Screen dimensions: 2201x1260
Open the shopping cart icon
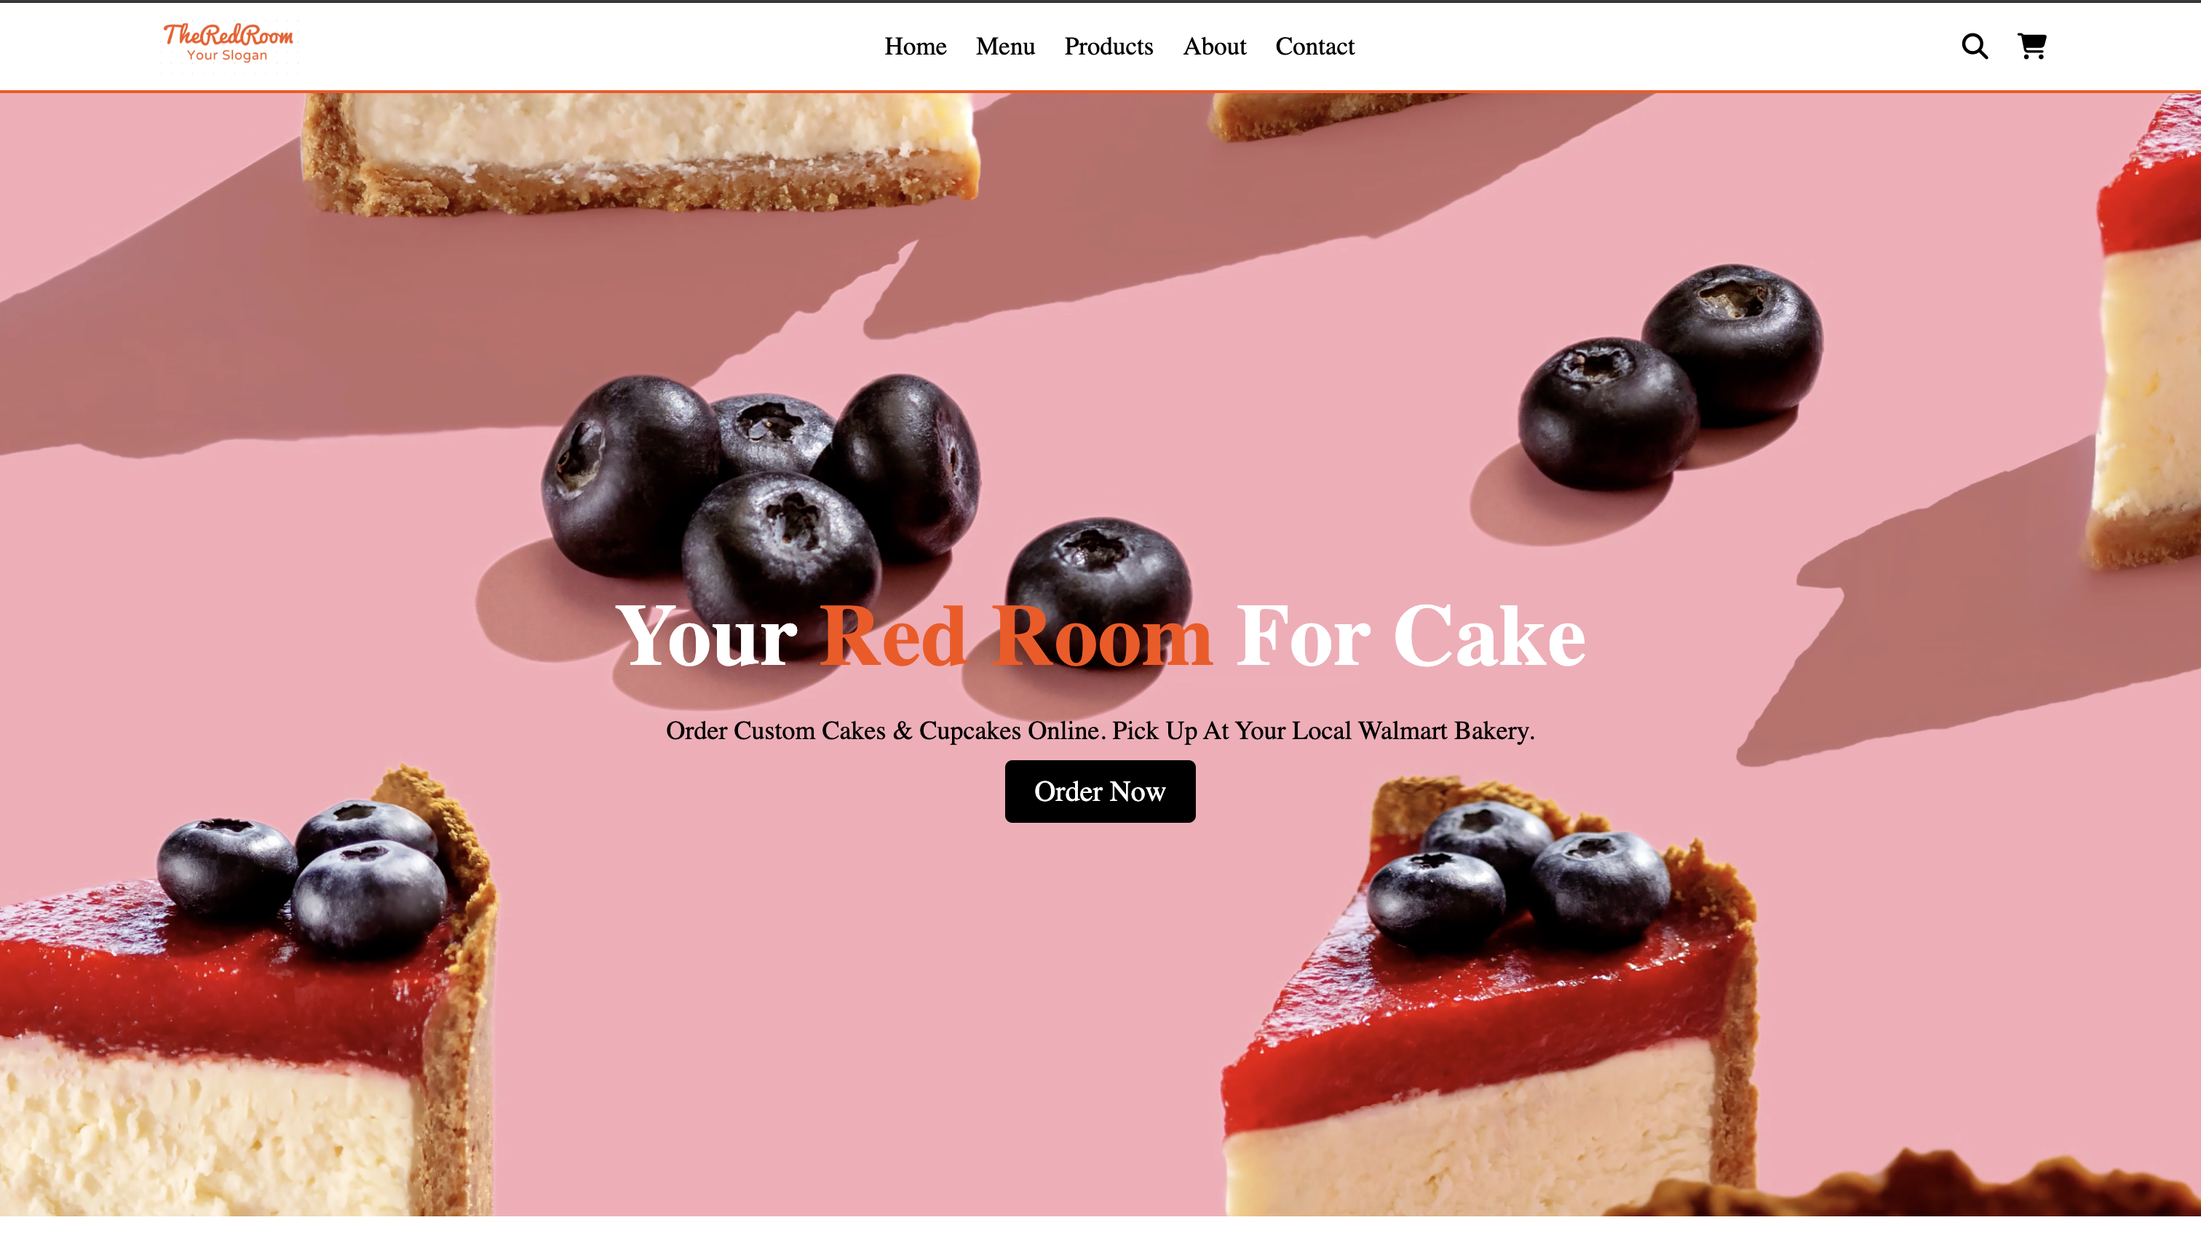(2031, 46)
